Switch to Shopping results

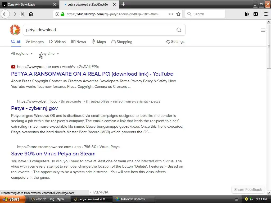point(122,42)
